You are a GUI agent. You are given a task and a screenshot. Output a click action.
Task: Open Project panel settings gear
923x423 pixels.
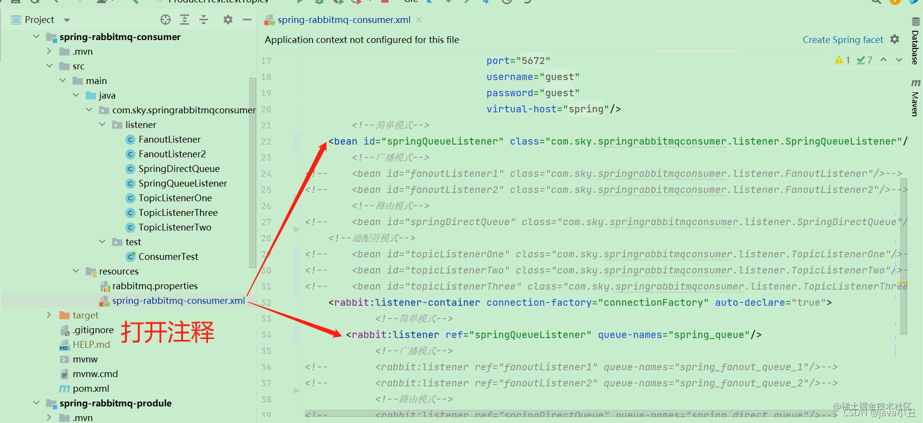click(228, 20)
